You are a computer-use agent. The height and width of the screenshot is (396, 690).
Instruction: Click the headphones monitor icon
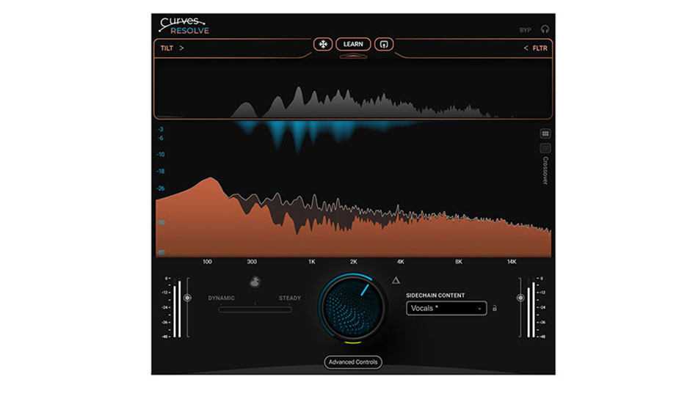545,30
